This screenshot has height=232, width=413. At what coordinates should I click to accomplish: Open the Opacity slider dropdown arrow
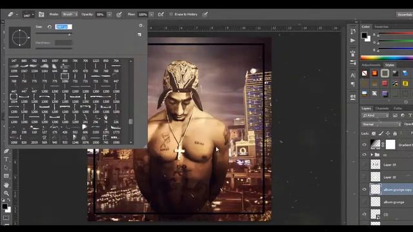click(x=109, y=14)
